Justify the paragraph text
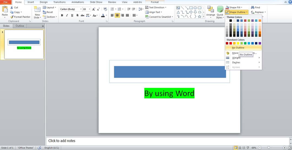Screen dimensions: 292x150 pyautogui.click(x=127, y=15)
